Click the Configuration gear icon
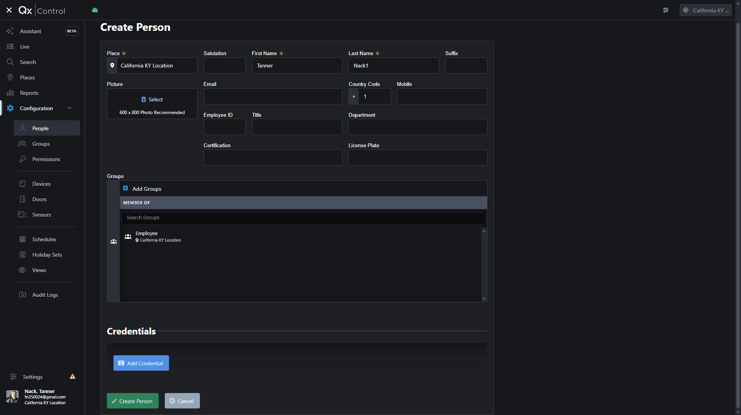741x415 pixels. (10, 108)
